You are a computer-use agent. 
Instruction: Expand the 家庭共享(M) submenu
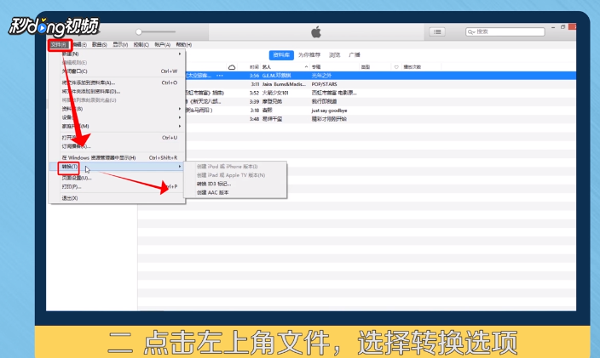(x=117, y=127)
